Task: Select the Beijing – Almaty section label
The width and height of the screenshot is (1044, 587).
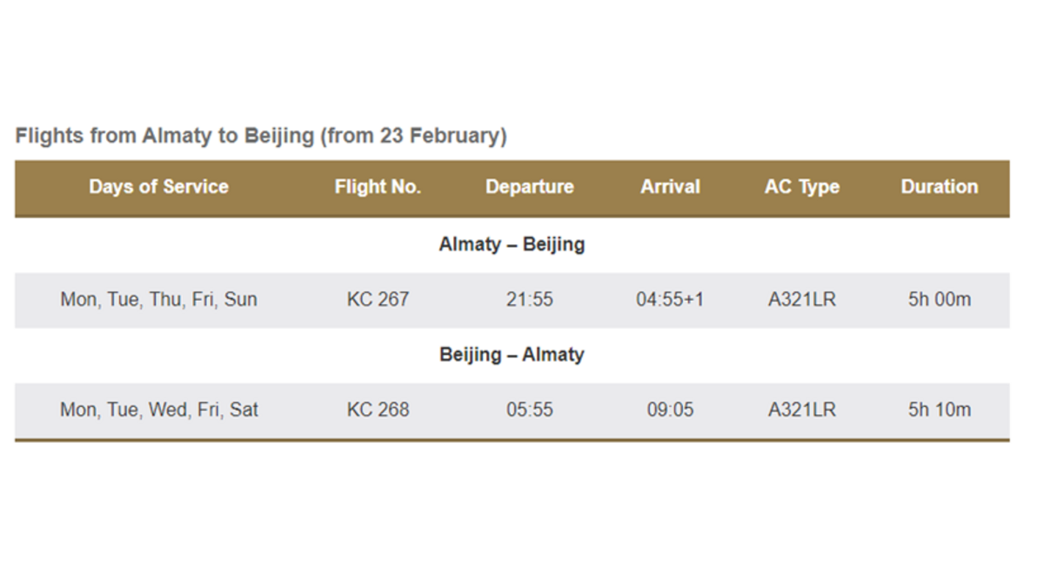Action: click(512, 355)
